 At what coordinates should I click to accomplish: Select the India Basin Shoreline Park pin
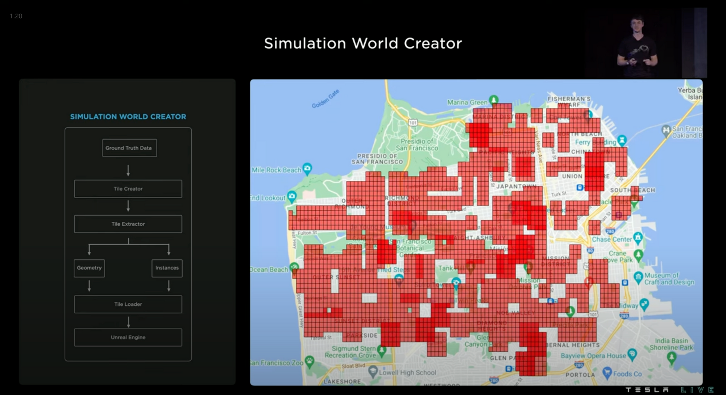(x=671, y=357)
